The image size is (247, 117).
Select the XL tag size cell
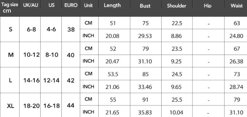[10, 106]
